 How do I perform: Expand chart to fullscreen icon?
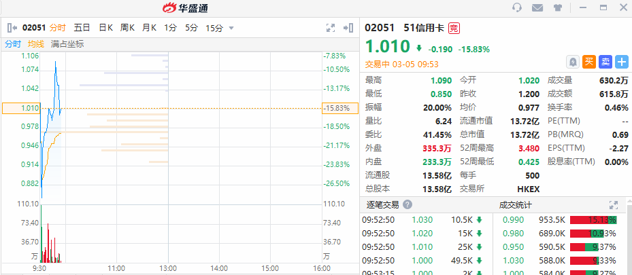(x=331, y=28)
